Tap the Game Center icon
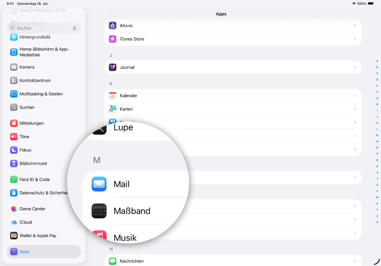The image size is (381, 266). [x=14, y=209]
